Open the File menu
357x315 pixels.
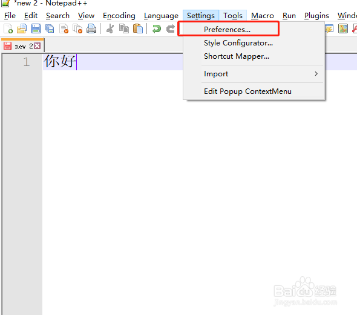(10, 16)
